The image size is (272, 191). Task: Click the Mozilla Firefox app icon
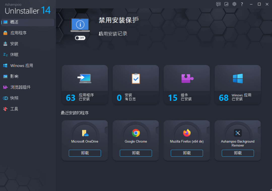pyautogui.click(x=187, y=133)
